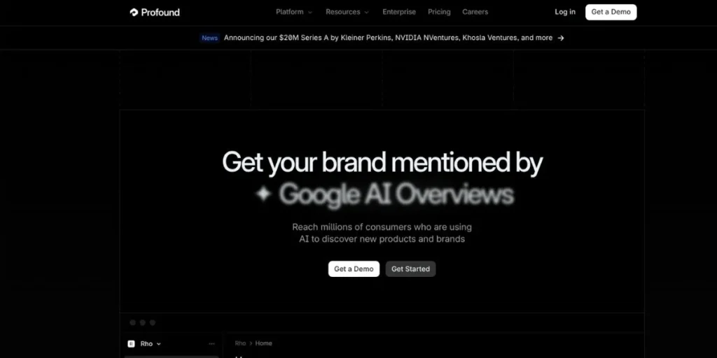Click the Profound logo icon

[134, 12]
